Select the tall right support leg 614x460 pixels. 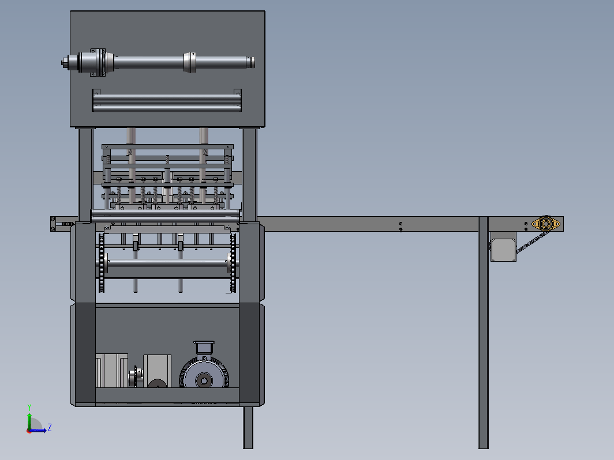pos(484,333)
